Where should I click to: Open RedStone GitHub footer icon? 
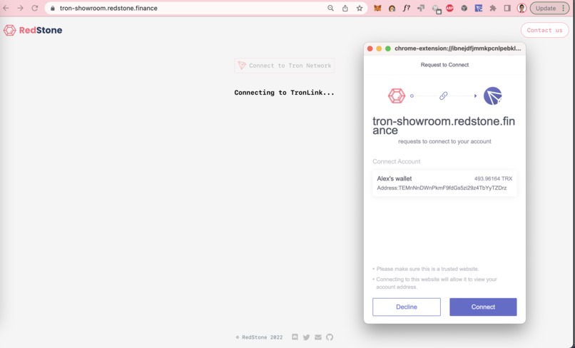(x=330, y=337)
